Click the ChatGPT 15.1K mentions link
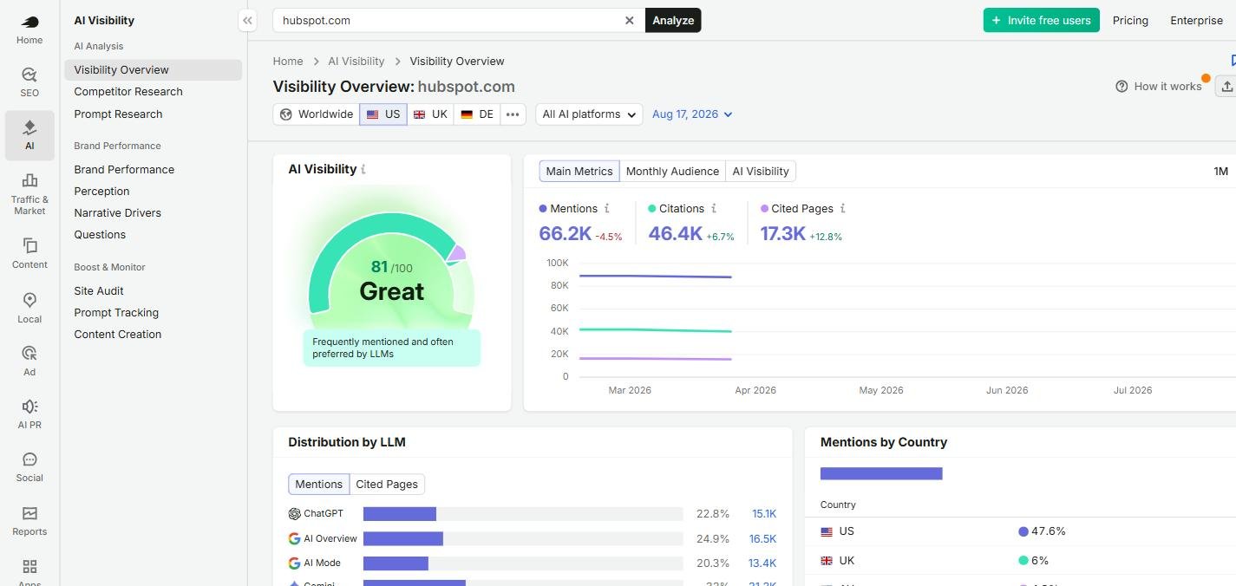Image resolution: width=1236 pixels, height=586 pixels. [x=764, y=514]
